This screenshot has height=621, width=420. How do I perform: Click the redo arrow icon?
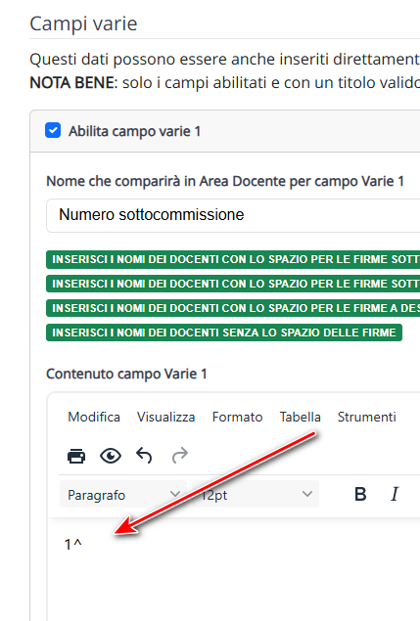(x=180, y=456)
